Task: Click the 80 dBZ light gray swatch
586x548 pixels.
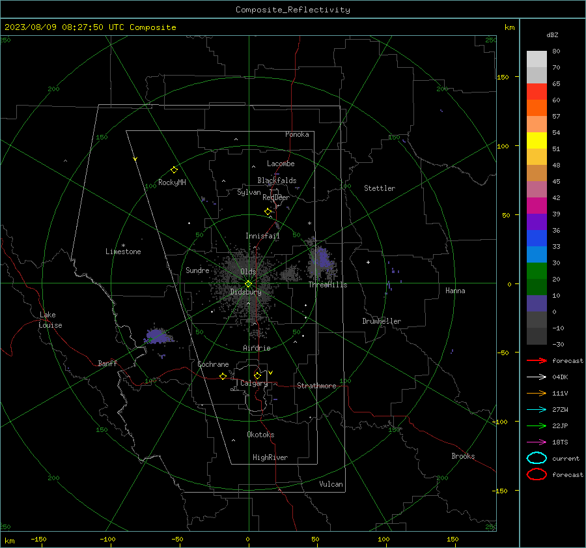Action: 537,59
